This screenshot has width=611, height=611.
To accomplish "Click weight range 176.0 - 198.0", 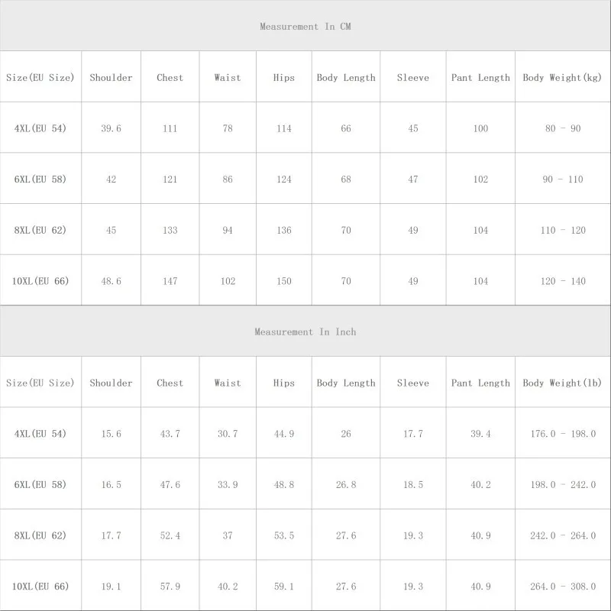I will [x=563, y=434].
